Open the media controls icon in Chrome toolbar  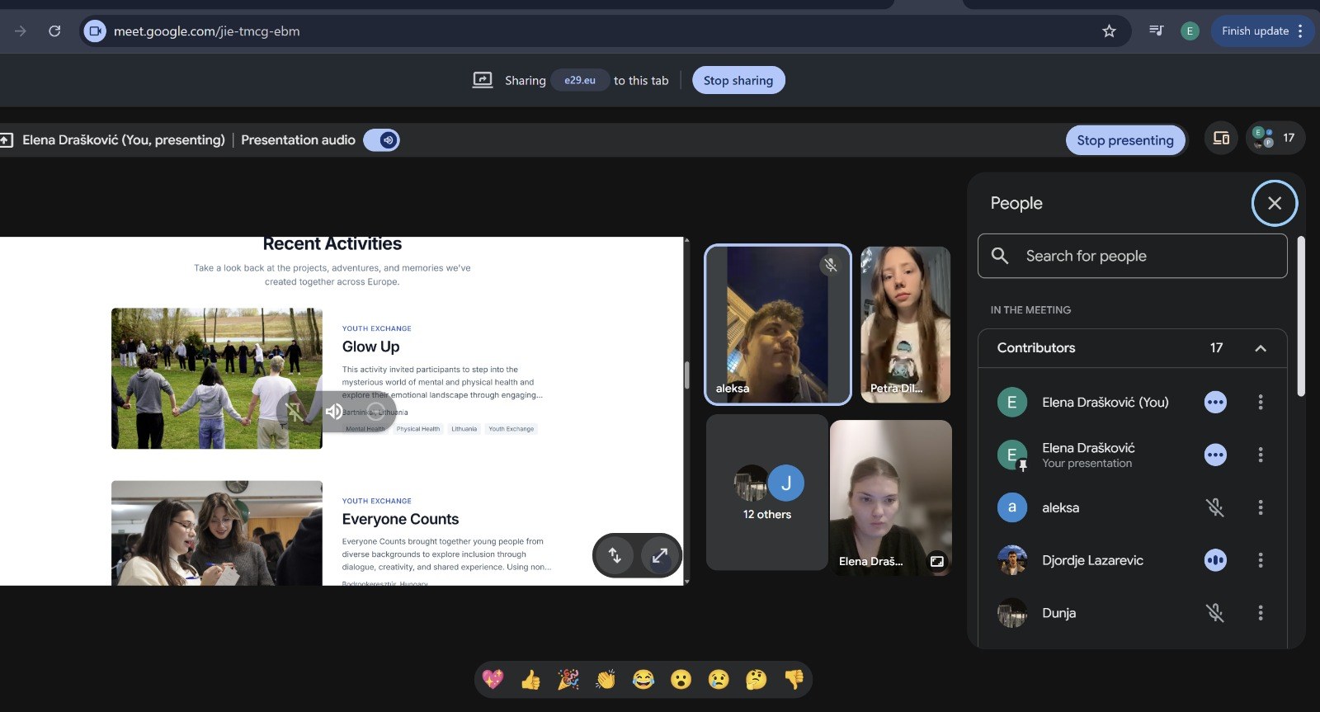click(x=1156, y=31)
